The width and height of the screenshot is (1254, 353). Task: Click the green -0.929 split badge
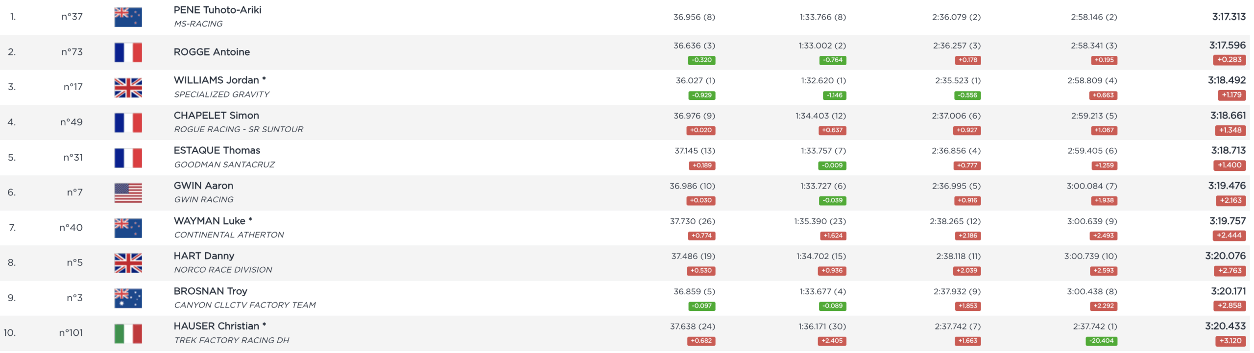[701, 95]
